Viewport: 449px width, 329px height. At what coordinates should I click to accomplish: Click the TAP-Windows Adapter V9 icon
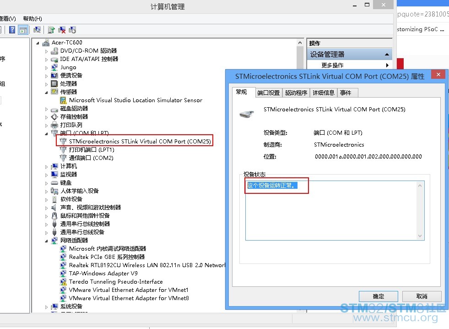[x=63, y=274]
